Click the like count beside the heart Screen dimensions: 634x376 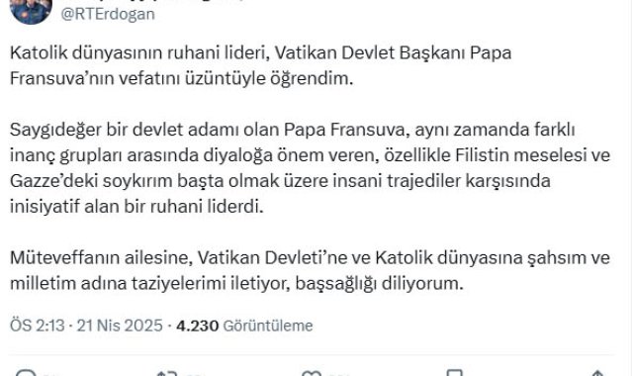tap(339, 374)
